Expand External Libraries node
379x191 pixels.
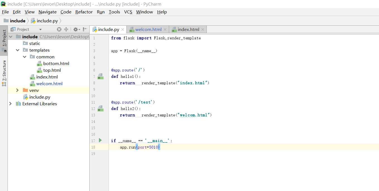[11, 104]
